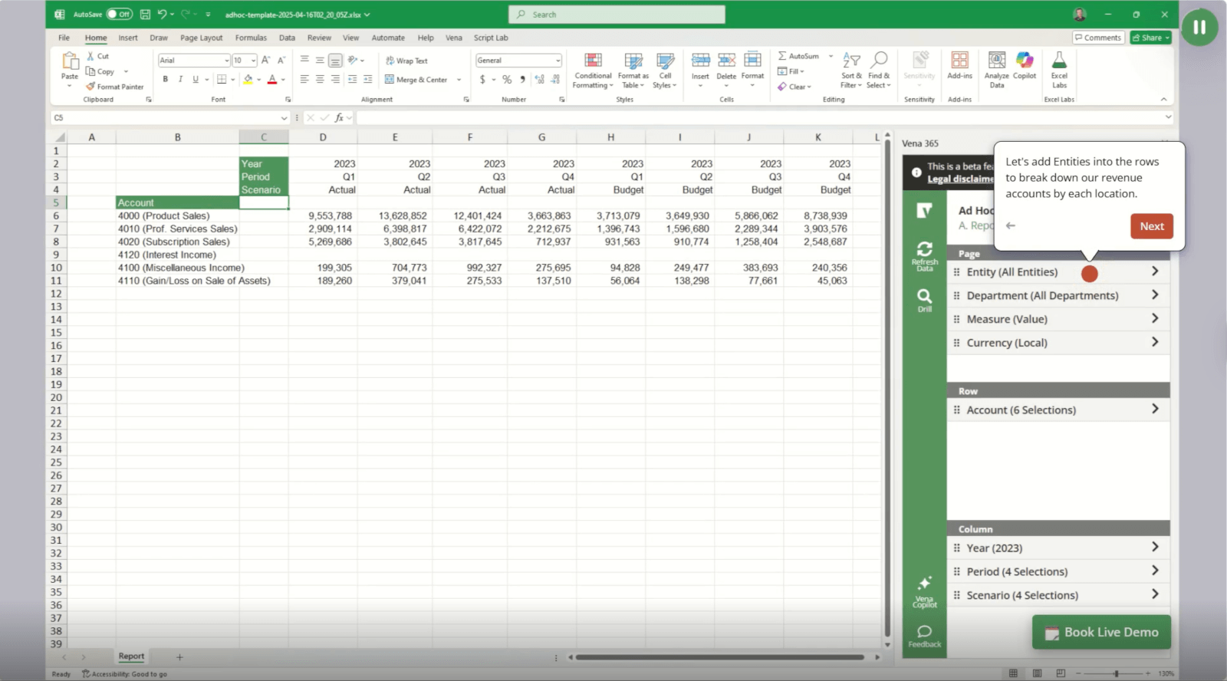Screen dimensions: 1227x681
Task: Switch to the Formulas ribbon tab
Action: point(251,38)
